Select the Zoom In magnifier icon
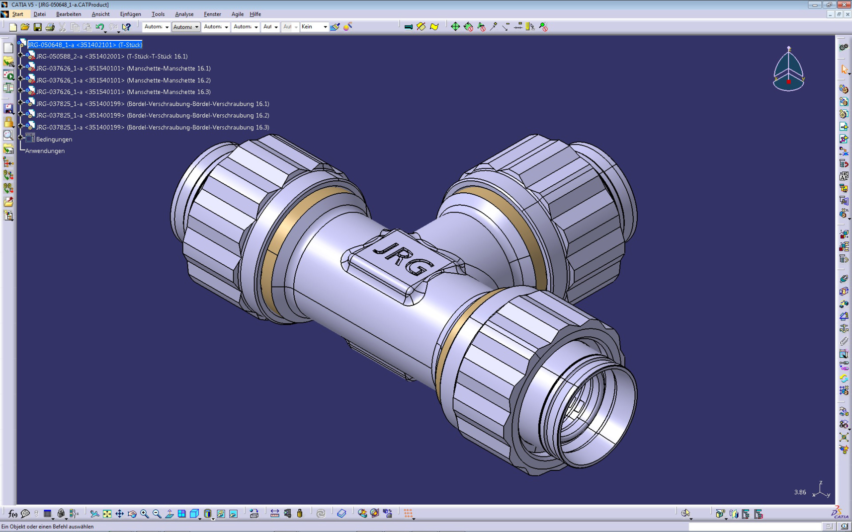The width and height of the screenshot is (852, 532). tap(144, 513)
